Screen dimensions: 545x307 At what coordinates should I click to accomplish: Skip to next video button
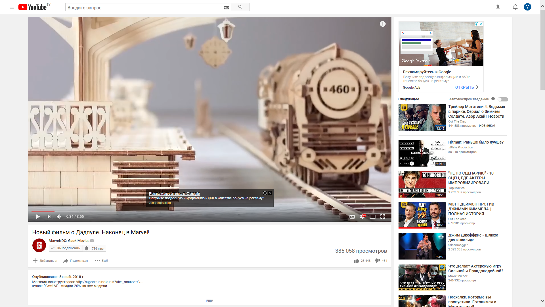click(x=49, y=217)
